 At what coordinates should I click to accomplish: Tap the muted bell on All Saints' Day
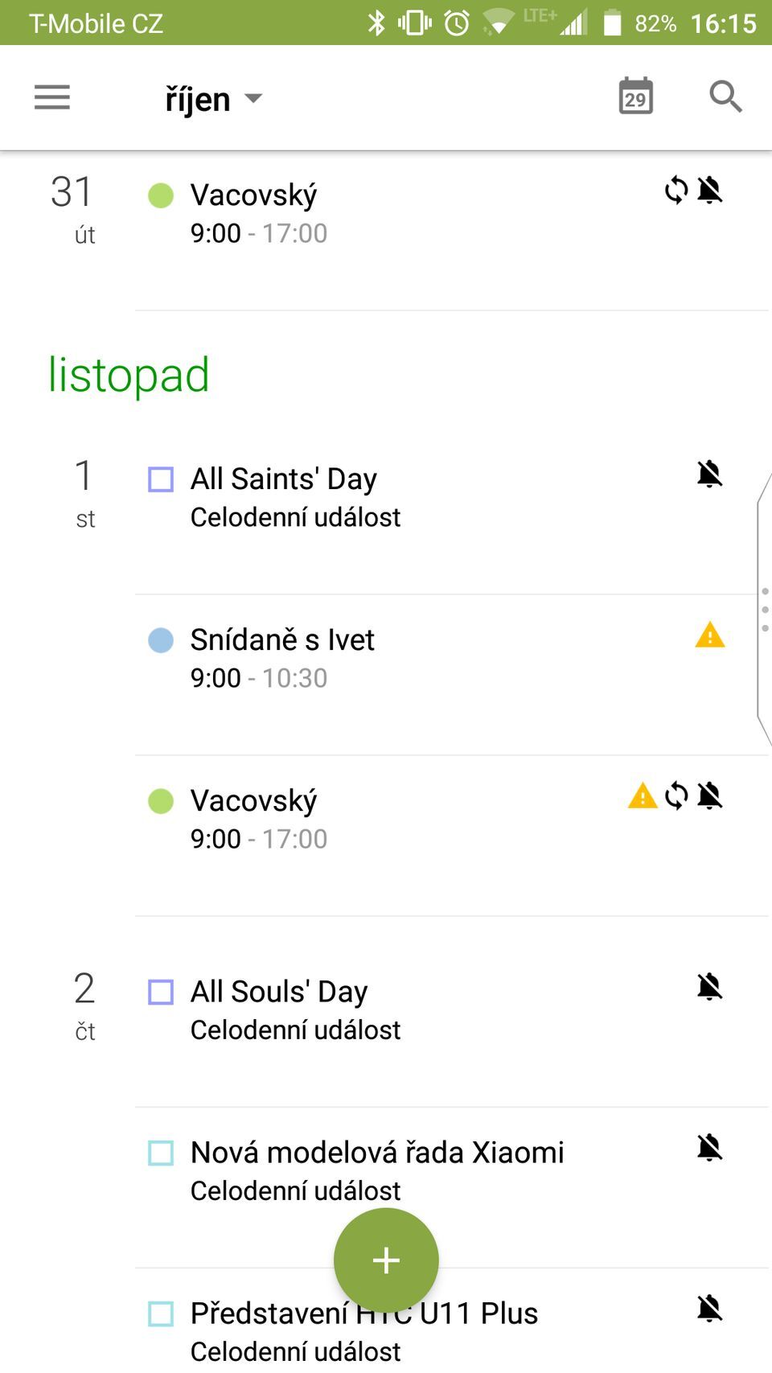click(709, 474)
